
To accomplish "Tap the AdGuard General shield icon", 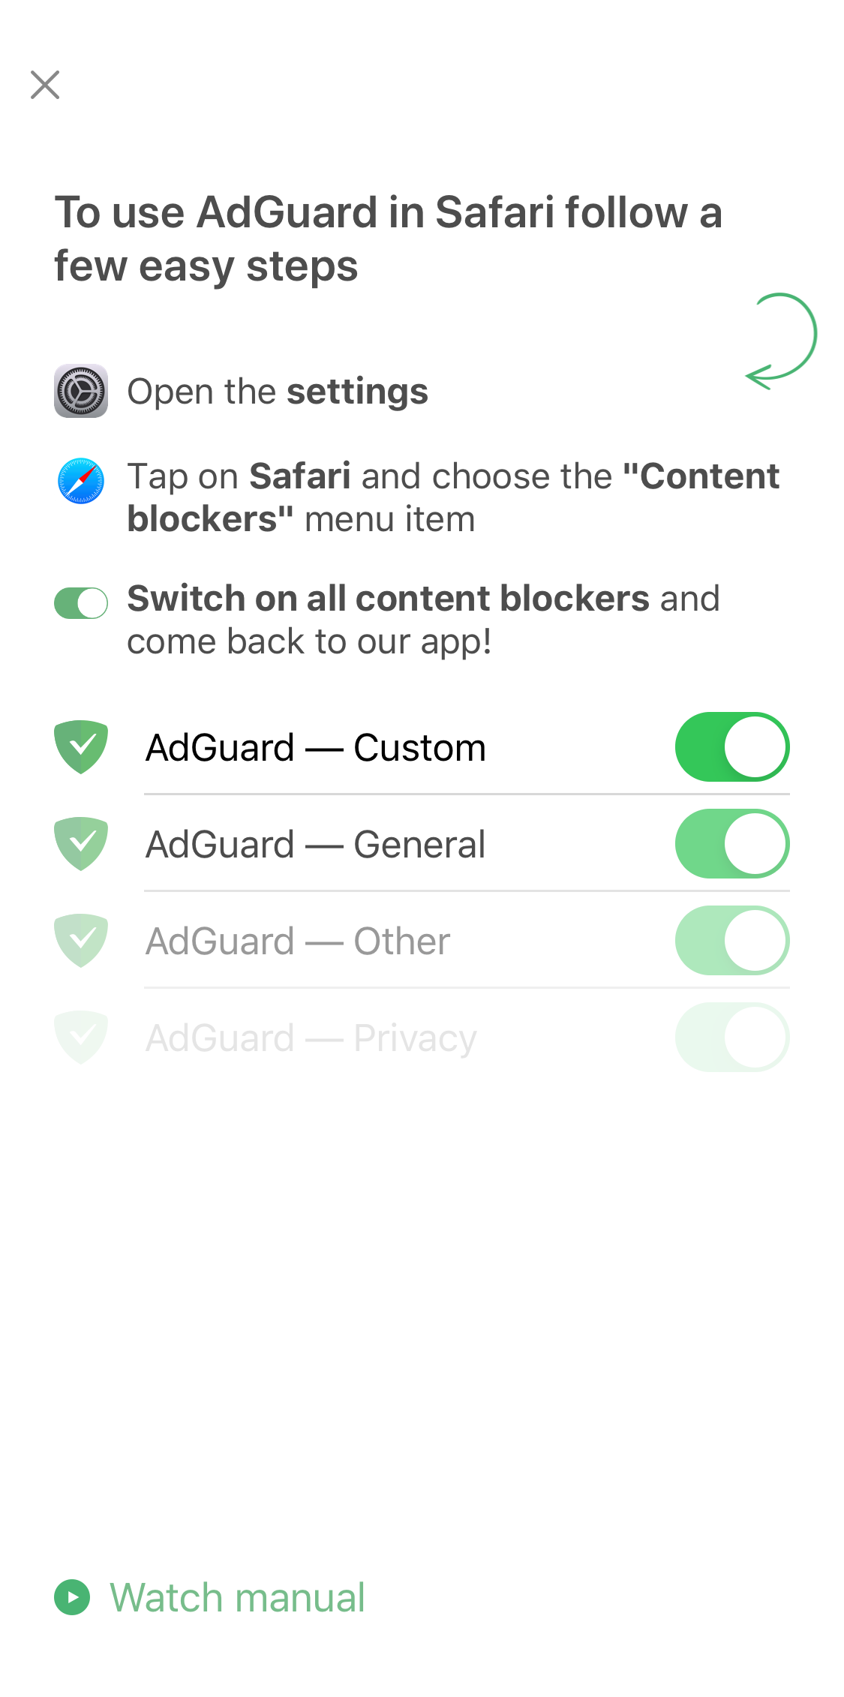I will [81, 844].
